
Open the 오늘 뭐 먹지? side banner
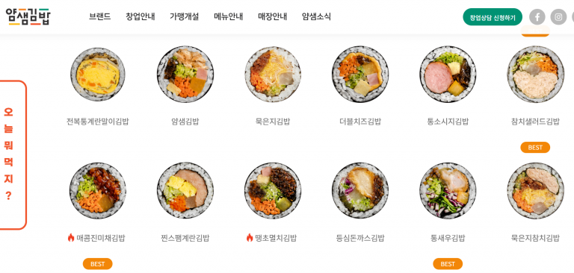tap(11, 155)
